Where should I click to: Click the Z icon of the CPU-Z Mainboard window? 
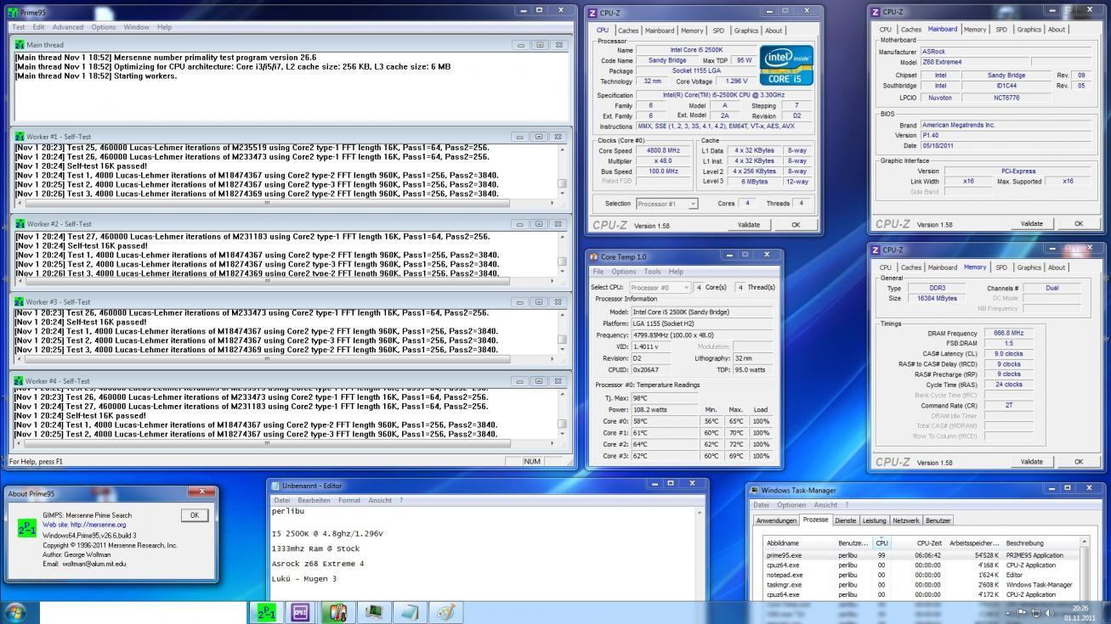(876, 12)
